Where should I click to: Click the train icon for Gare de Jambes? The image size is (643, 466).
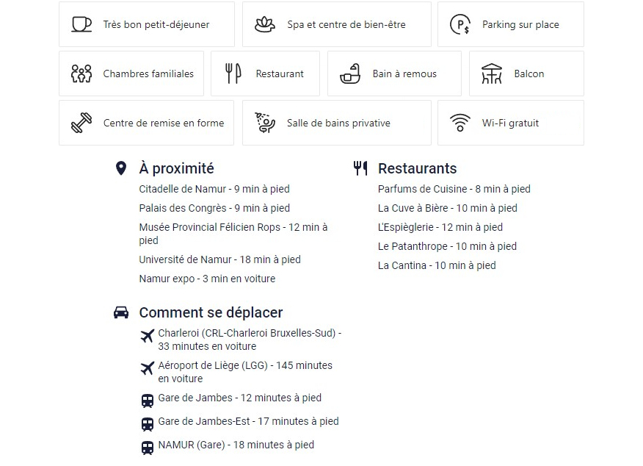click(148, 401)
